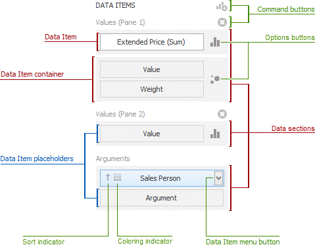Select the Sales Person data item

pos(160,178)
